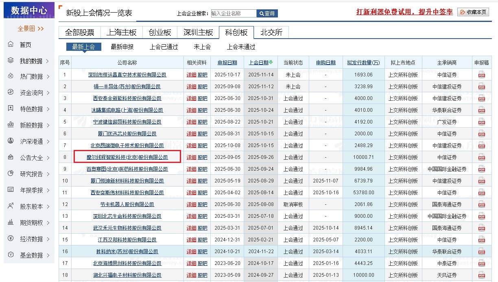
Task: Open PDF filing for 深圳市恒运昌真空技术
Action: [x=482, y=75]
